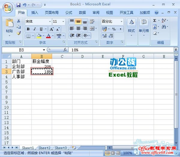
Task: Cut selection with the scissors icon
Action: [19, 21]
